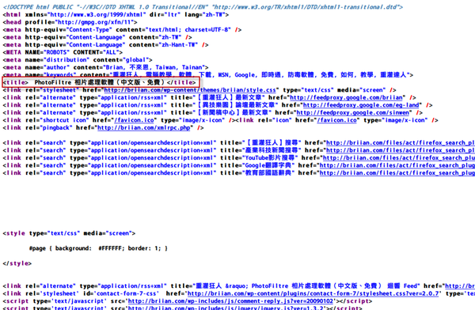The height and width of the screenshot is (310, 475).
Task: Click the Content-Type charset=UTF-8 meta line
Action: point(122,30)
